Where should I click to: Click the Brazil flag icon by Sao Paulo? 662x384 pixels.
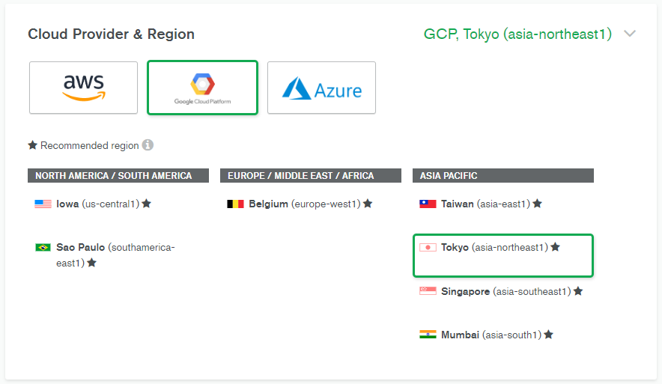coord(43,247)
